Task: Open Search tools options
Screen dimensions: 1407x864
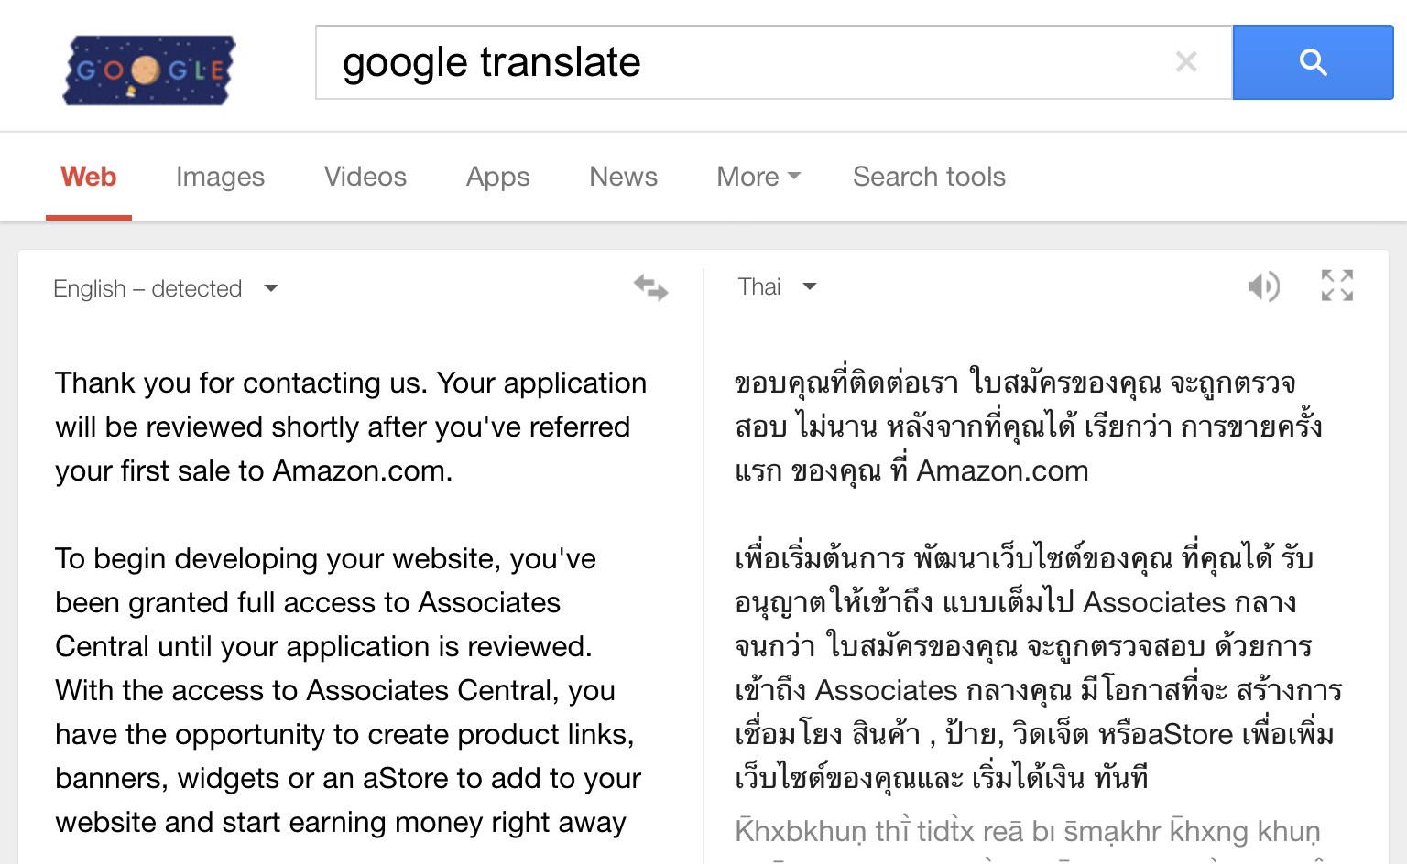Action: 929,177
